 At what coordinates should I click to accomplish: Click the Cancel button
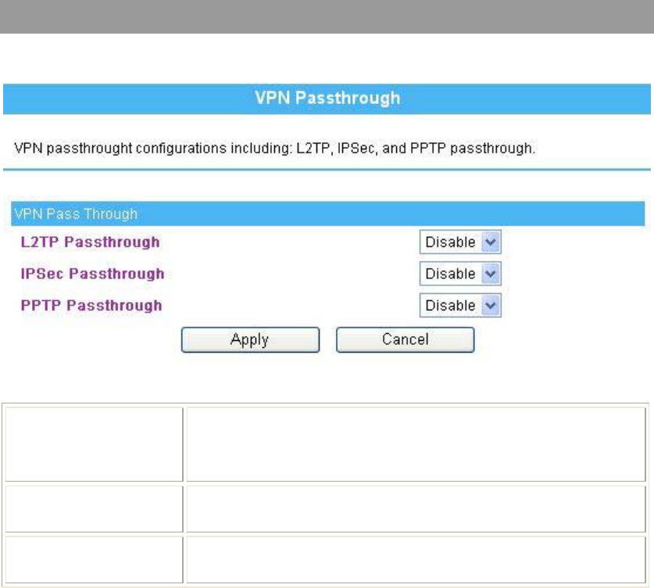pos(405,339)
